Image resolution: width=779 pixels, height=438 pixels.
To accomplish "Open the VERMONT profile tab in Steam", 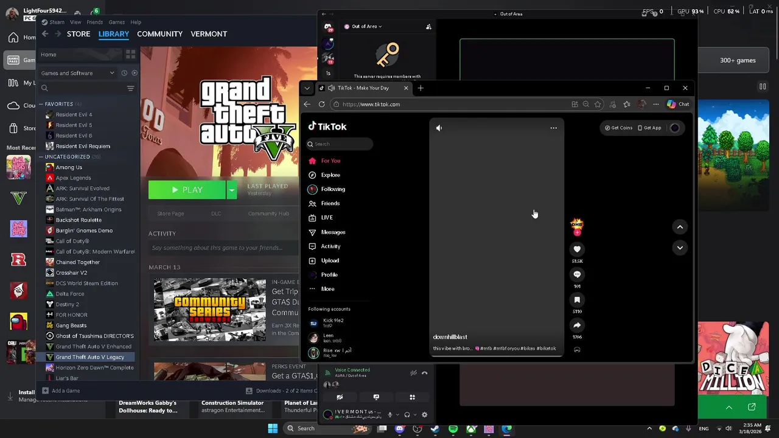I will pos(209,34).
